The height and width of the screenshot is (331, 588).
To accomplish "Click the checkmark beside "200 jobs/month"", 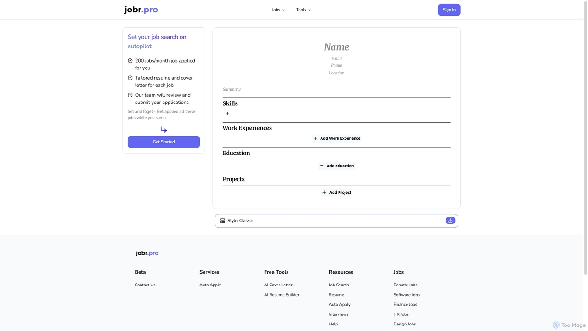I will (130, 61).
